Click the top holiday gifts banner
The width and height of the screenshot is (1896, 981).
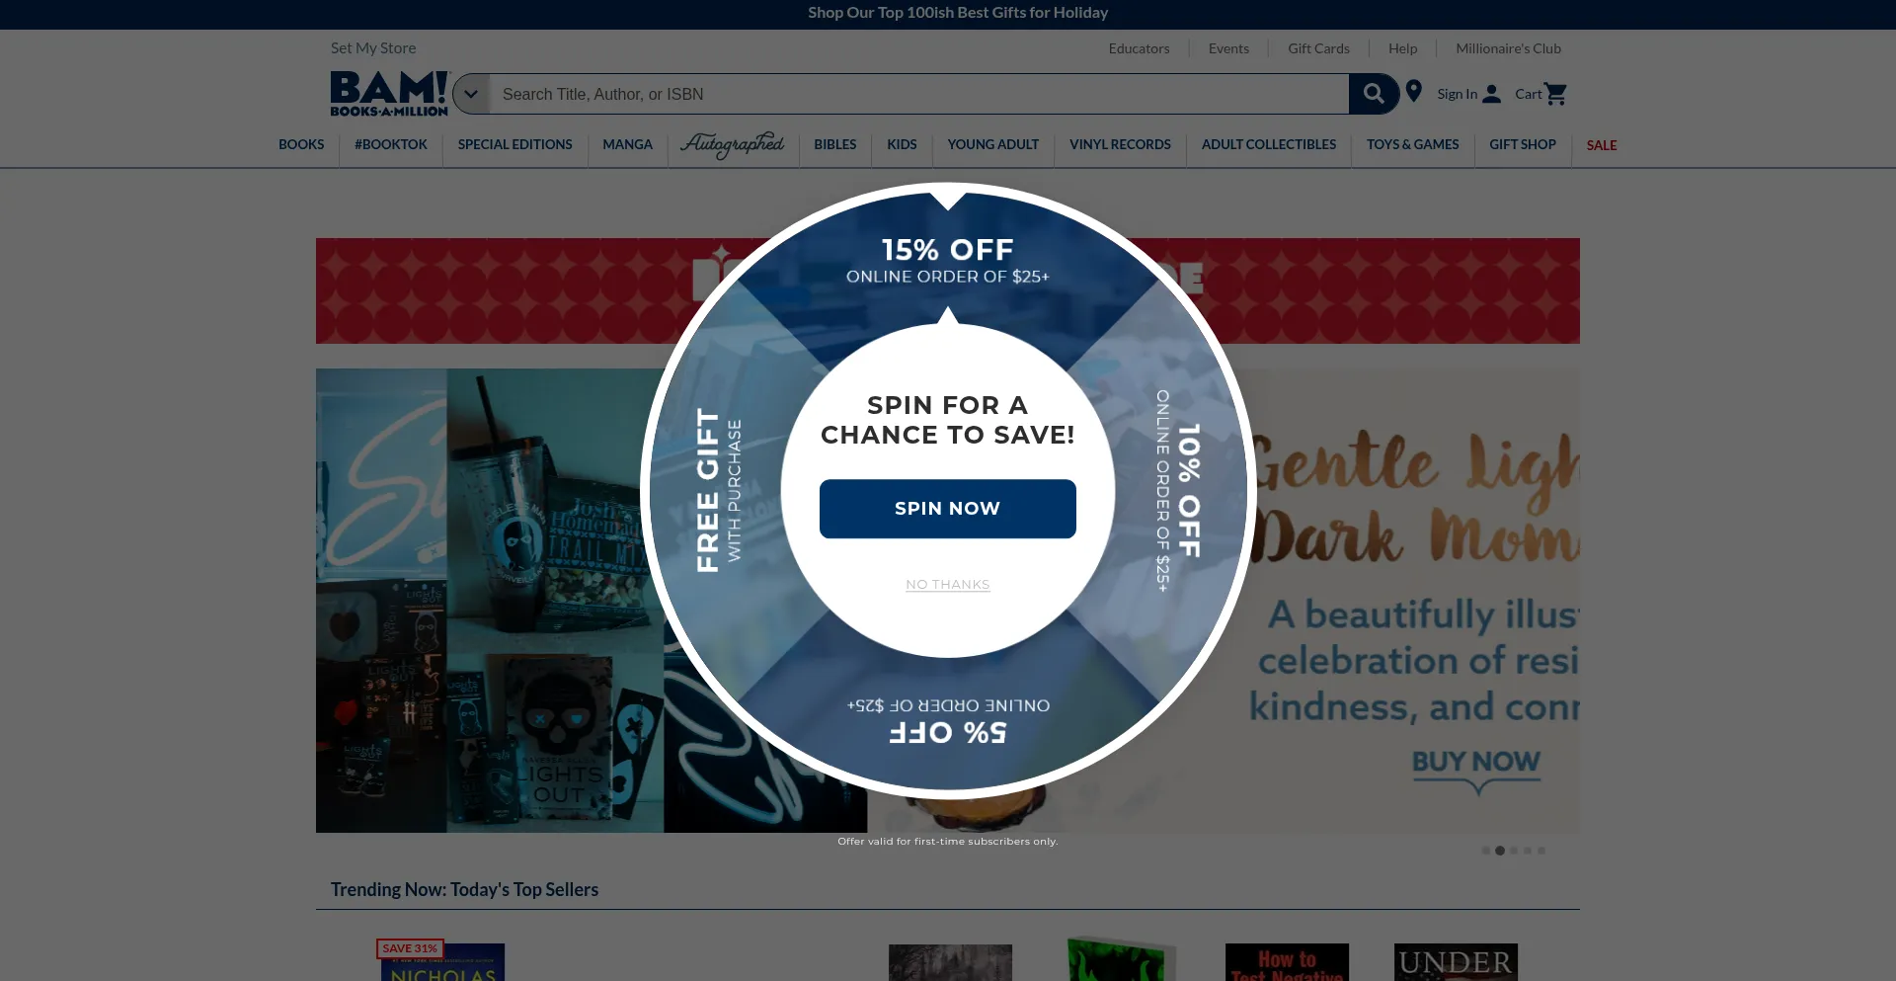point(957,13)
